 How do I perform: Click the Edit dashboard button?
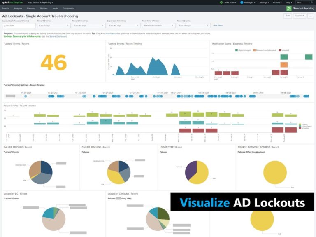(288, 16)
